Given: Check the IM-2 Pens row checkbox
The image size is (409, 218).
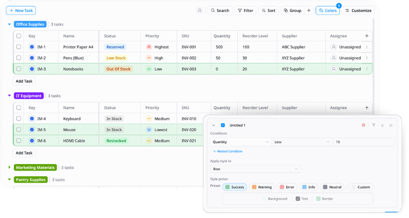Looking at the screenshot, I should (19, 58).
